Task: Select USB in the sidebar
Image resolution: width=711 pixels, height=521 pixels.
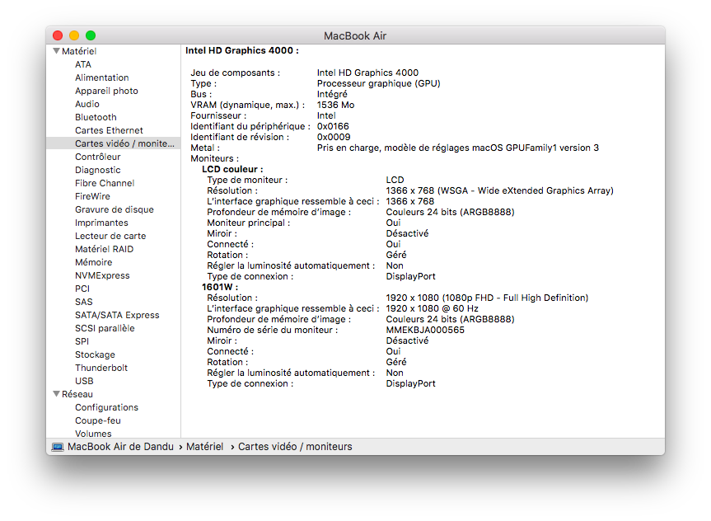Action: [x=84, y=380]
